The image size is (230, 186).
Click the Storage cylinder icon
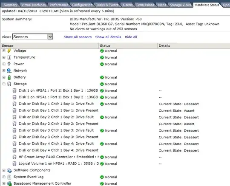(x=9, y=84)
